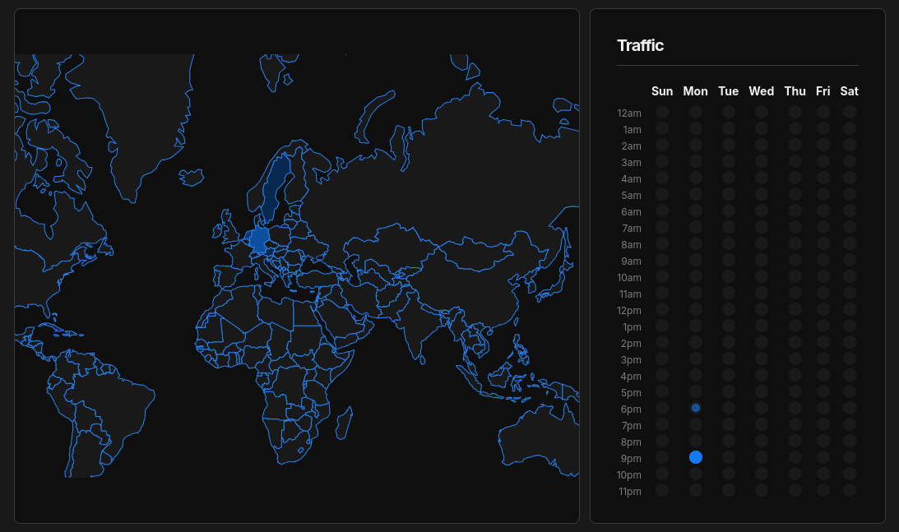This screenshot has height=532, width=899.
Task: Click the 12am row label
Action: [630, 113]
